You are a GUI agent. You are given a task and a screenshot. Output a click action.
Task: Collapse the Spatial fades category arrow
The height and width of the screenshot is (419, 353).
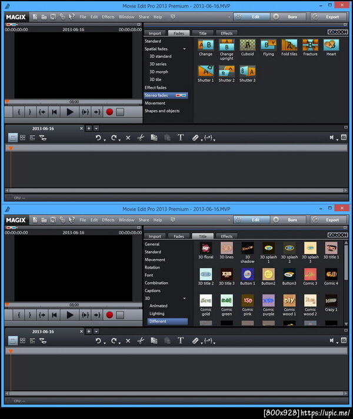tap(184, 49)
